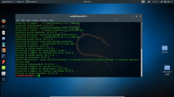Open the terminal Help menu

click(x=51, y=20)
